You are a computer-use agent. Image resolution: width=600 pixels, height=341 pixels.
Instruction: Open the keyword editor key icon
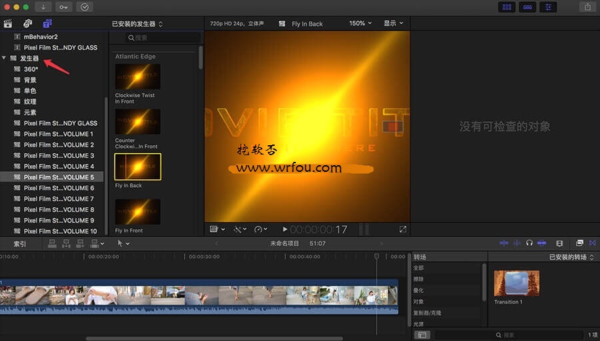[64, 7]
